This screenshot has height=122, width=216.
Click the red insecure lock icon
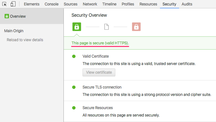click(x=136, y=27)
